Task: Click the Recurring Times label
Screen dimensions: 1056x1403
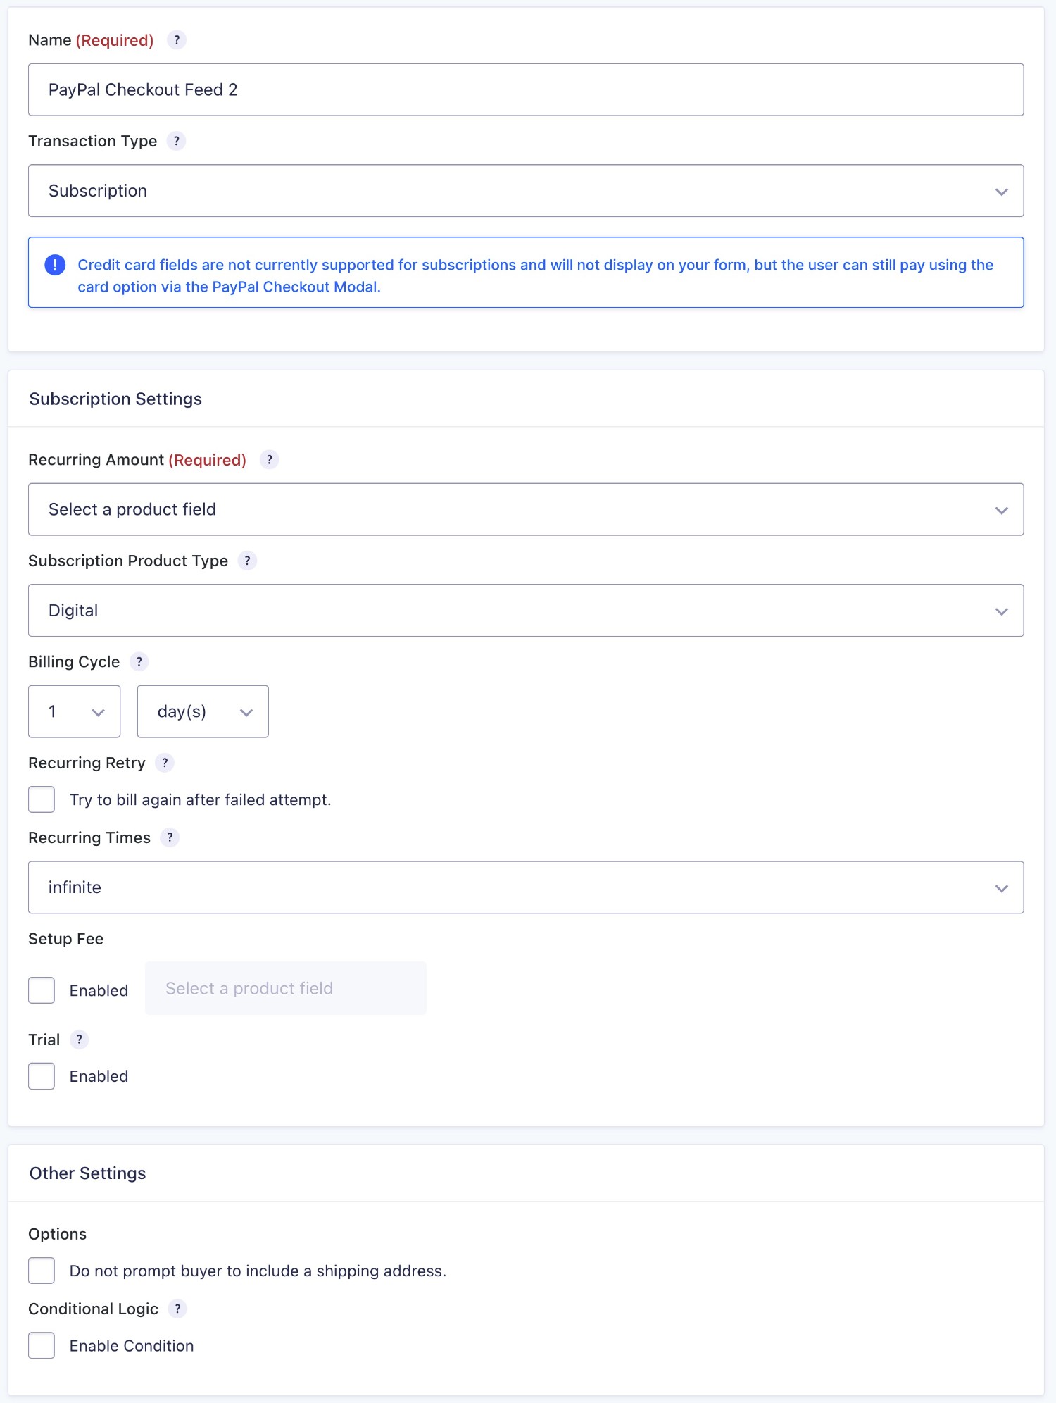Action: click(x=89, y=837)
